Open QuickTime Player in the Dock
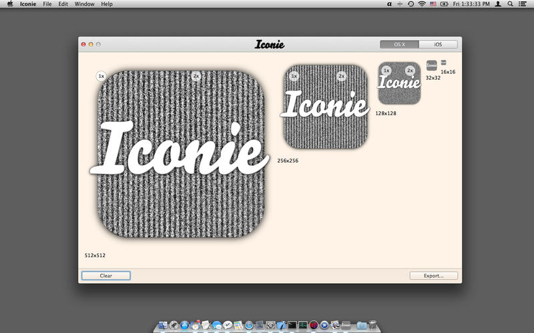The height and width of the screenshot is (333, 534). pos(324,325)
